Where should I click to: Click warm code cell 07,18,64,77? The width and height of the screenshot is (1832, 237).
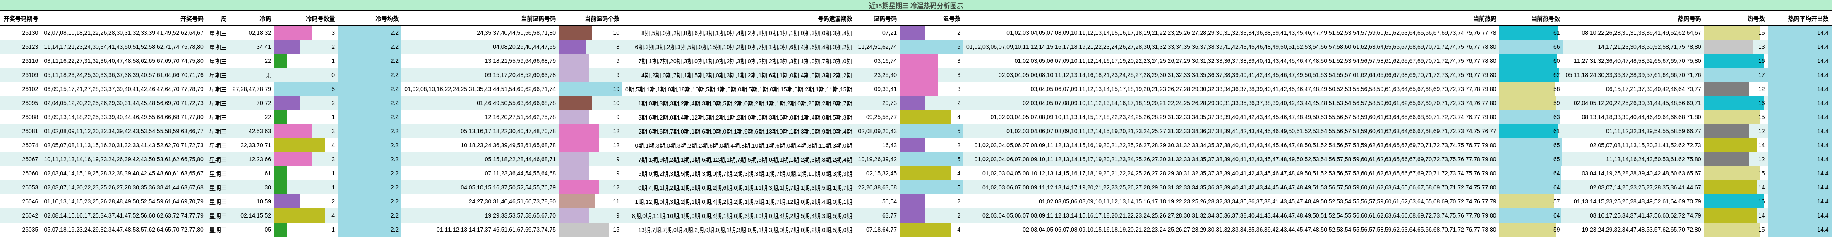pos(881,230)
